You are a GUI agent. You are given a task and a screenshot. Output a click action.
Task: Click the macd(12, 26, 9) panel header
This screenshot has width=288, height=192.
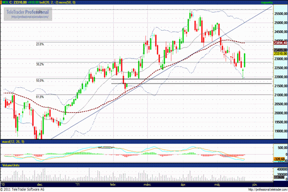[12, 142]
